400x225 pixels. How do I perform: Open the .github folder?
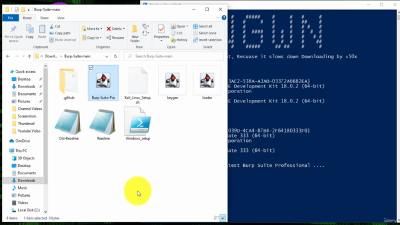(69, 84)
